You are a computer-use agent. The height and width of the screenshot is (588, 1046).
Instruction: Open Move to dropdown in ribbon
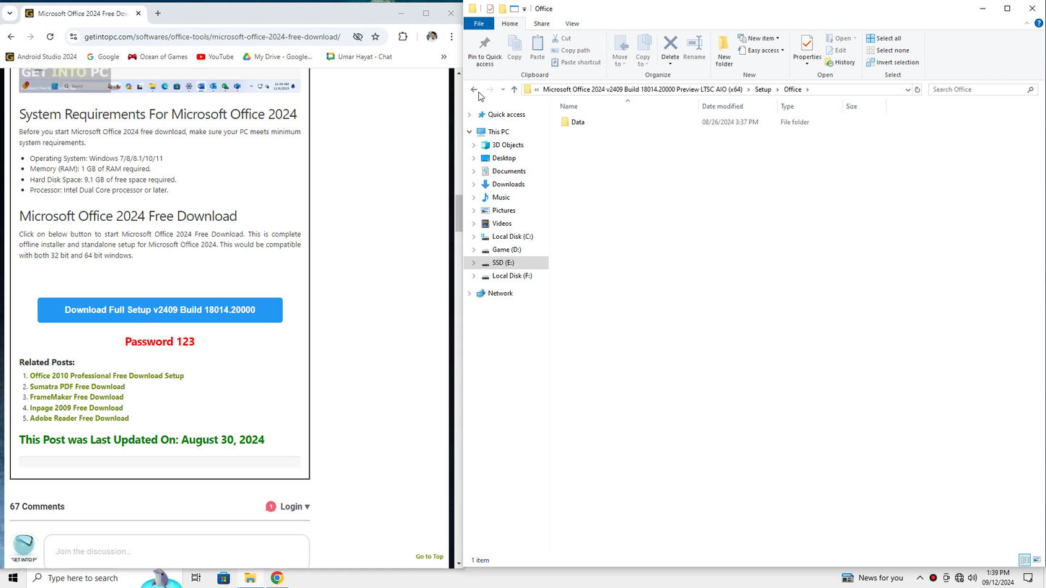coord(620,51)
